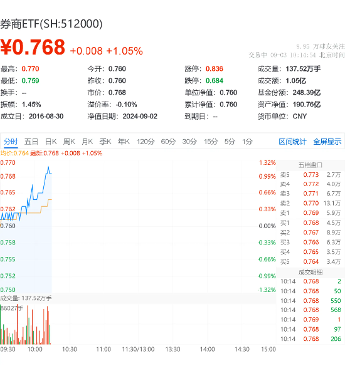Open the 1分 interval chart
The image size is (345, 366).
247,142
